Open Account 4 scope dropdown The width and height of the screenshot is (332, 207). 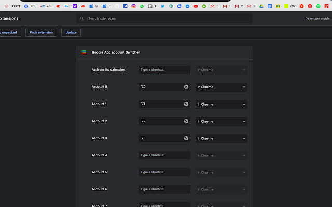(222, 155)
